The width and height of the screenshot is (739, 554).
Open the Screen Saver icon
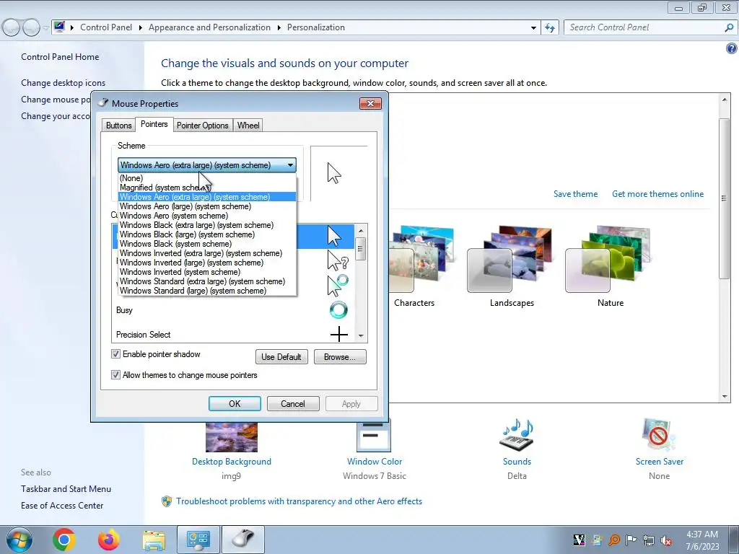pos(659,435)
